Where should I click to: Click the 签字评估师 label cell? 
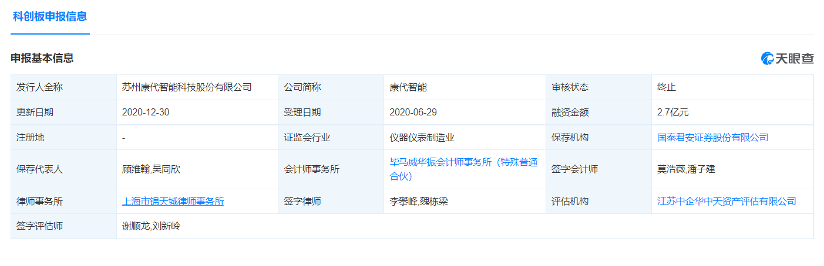[64, 226]
